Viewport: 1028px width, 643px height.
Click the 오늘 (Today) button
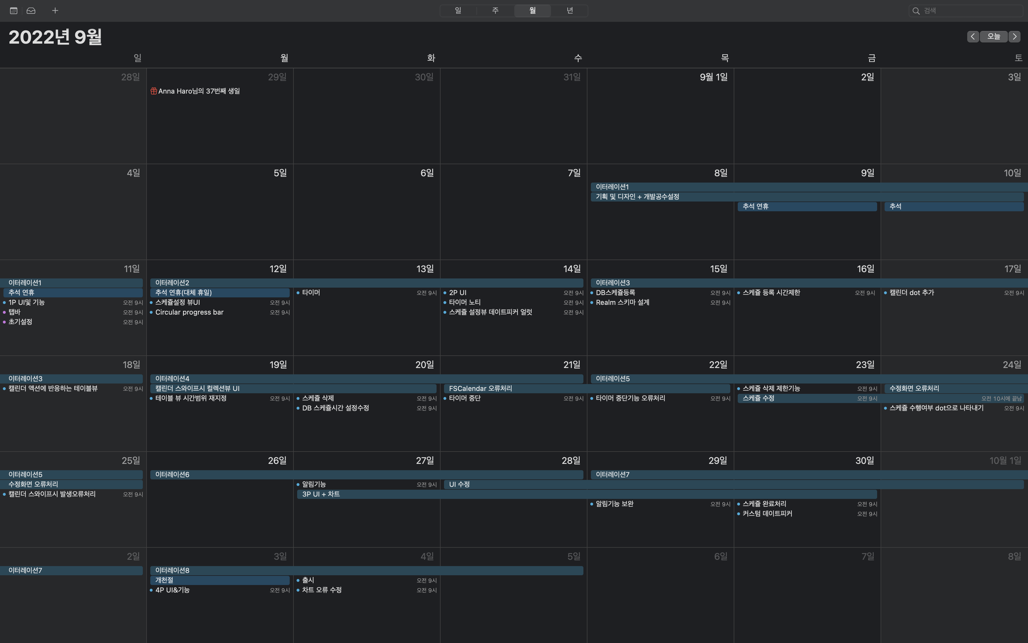pyautogui.click(x=994, y=36)
